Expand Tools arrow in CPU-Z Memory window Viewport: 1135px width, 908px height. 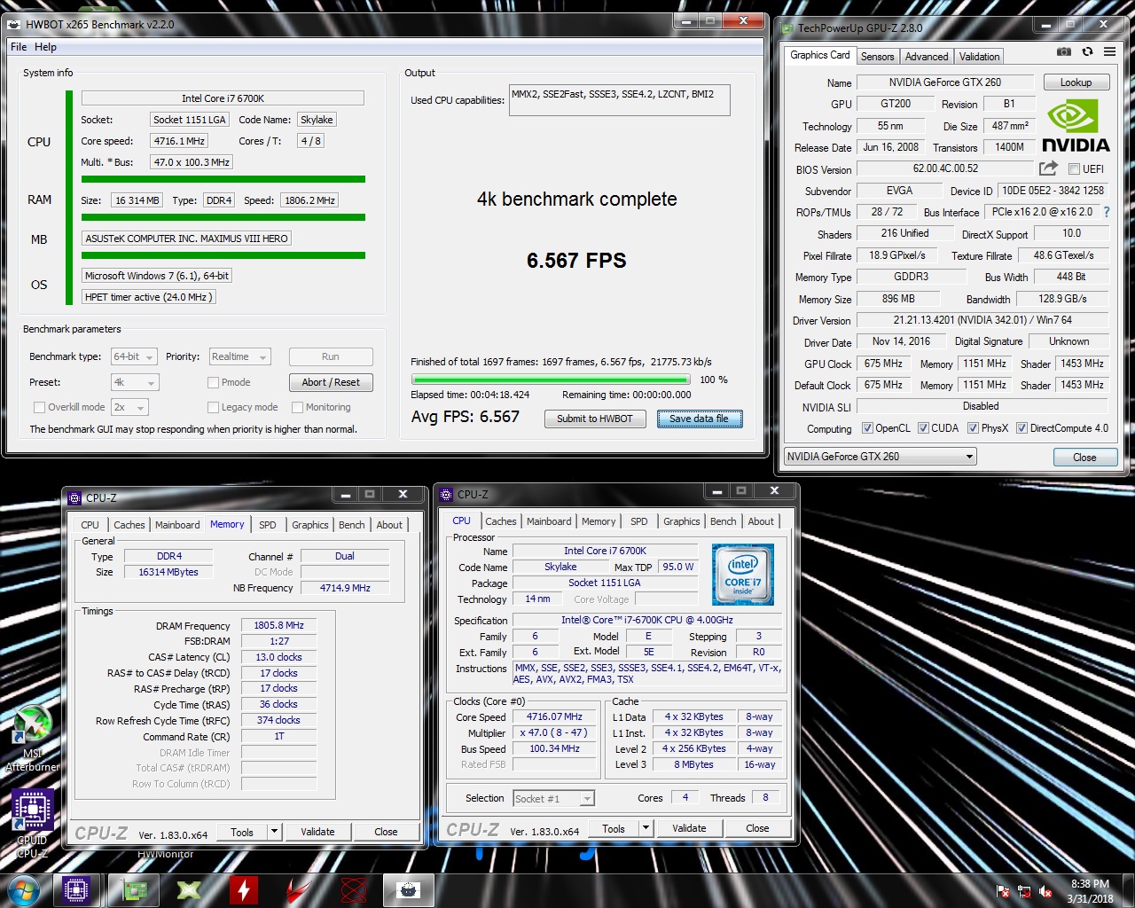click(275, 832)
